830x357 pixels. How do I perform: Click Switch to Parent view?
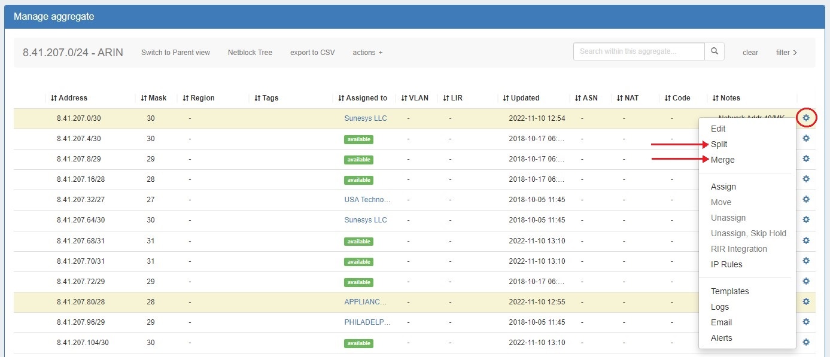(175, 53)
